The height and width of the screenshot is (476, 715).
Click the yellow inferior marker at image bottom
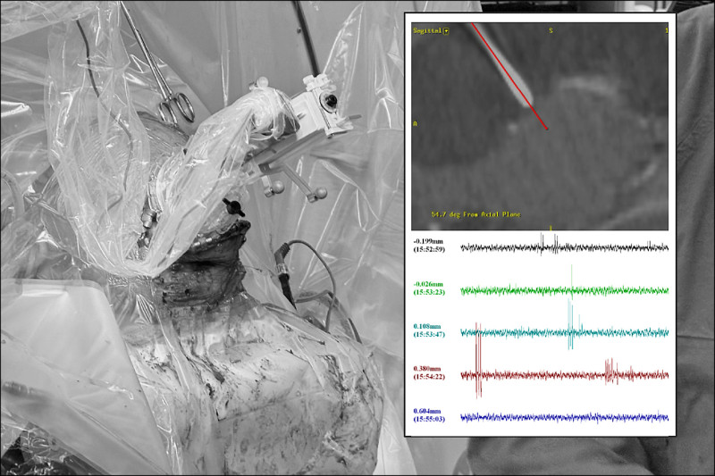pos(551,227)
